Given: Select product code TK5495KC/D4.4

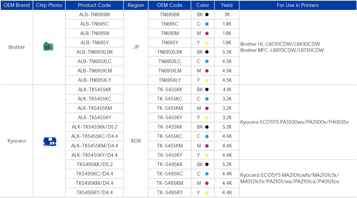Looking at the screenshot, I should 95,174.
